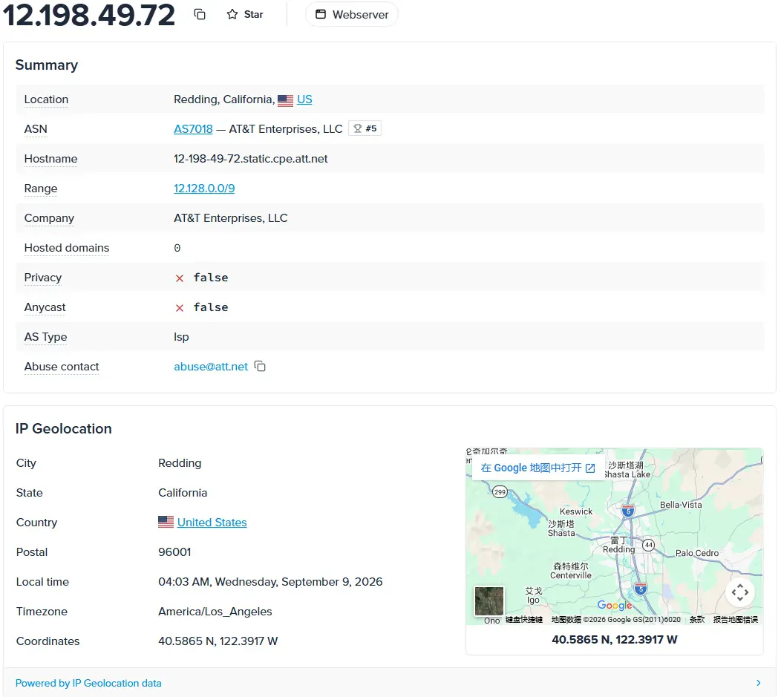The height and width of the screenshot is (697, 781).
Task: Expand the IP Geolocation data chevron
Action: tap(759, 683)
